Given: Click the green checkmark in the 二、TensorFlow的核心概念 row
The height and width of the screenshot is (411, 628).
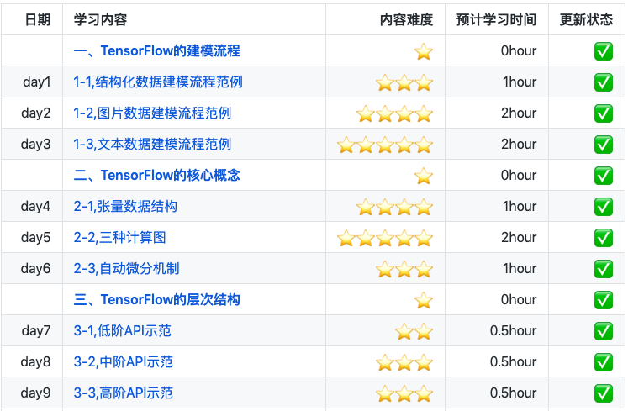Looking at the screenshot, I should coord(604,176).
